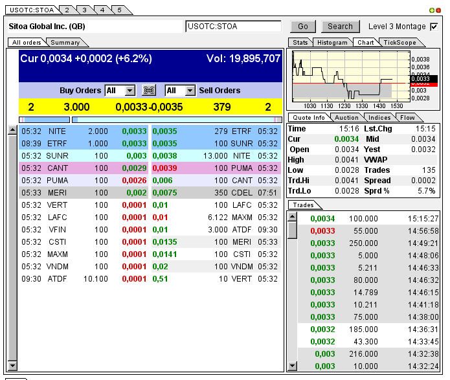Select the ETRF buy order of 1.000

(84, 144)
